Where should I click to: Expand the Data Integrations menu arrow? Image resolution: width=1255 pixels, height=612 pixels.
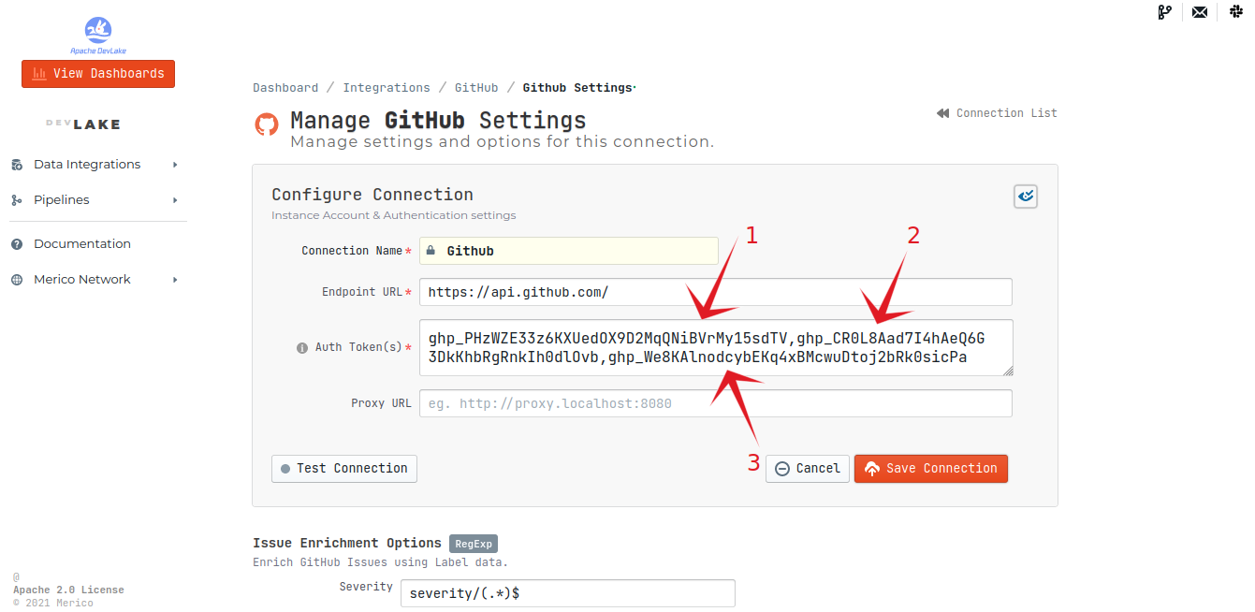coord(175,165)
